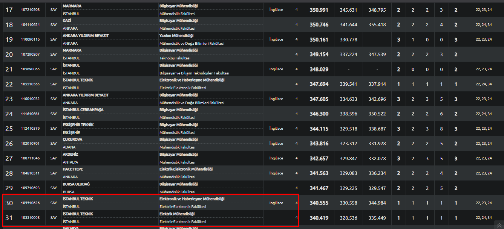
Task: Open the BURSA ULUDAĞ university name
Action: click(77, 184)
